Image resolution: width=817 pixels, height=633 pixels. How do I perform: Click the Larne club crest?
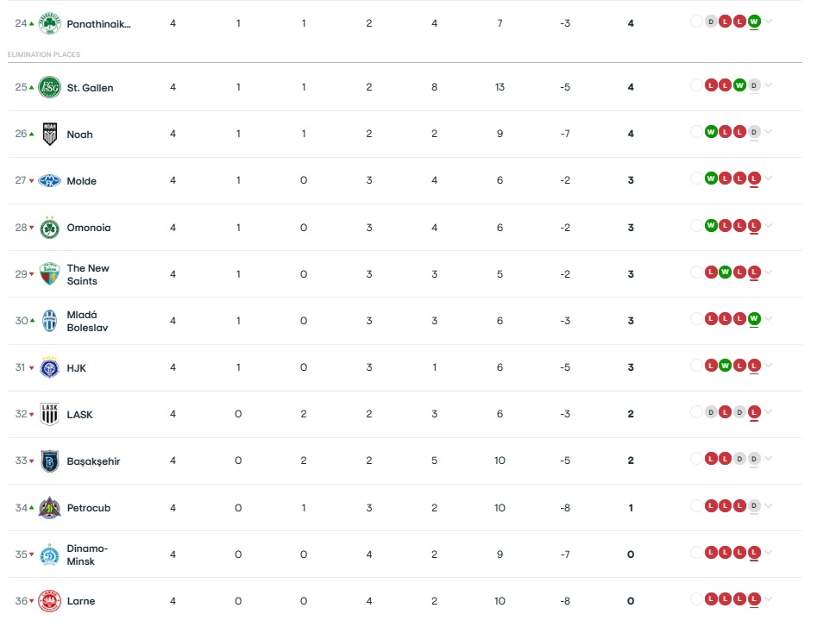[50, 601]
